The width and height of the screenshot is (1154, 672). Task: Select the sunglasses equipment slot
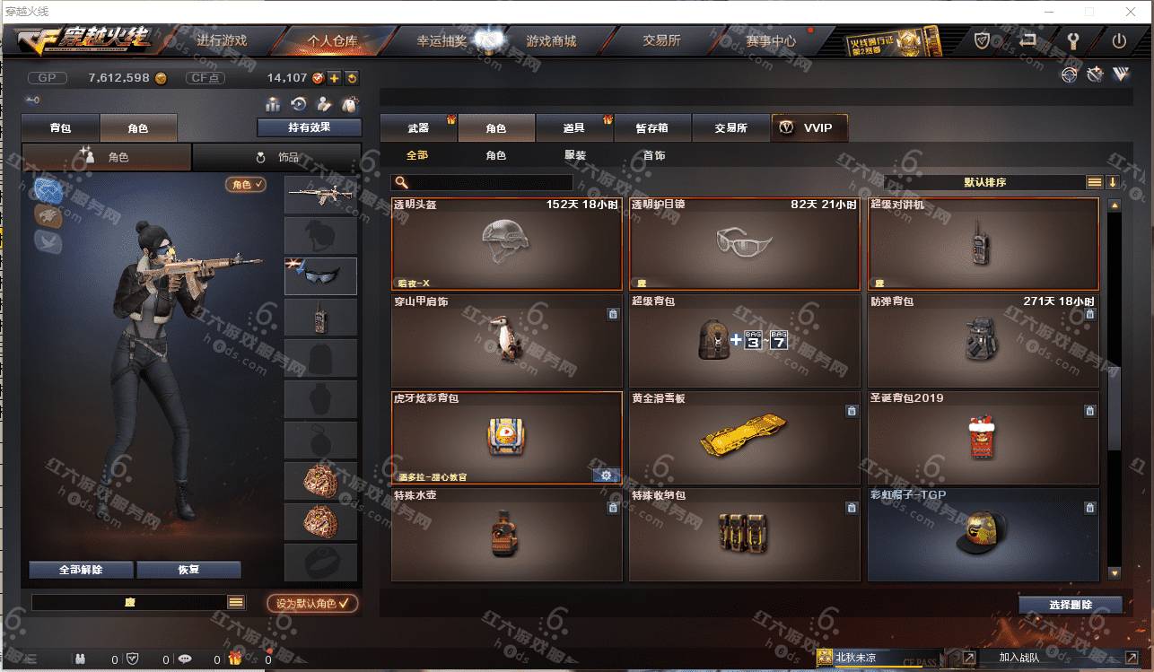(320, 276)
